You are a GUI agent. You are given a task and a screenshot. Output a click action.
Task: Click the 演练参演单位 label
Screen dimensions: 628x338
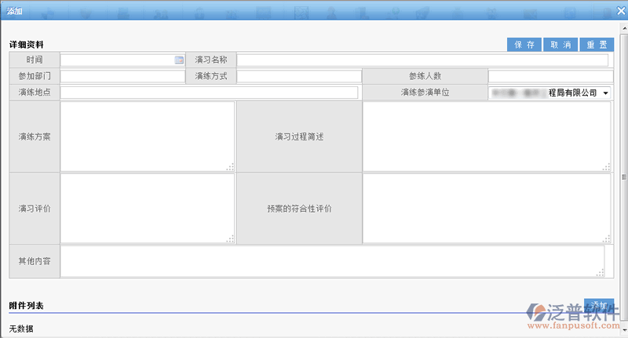click(425, 93)
